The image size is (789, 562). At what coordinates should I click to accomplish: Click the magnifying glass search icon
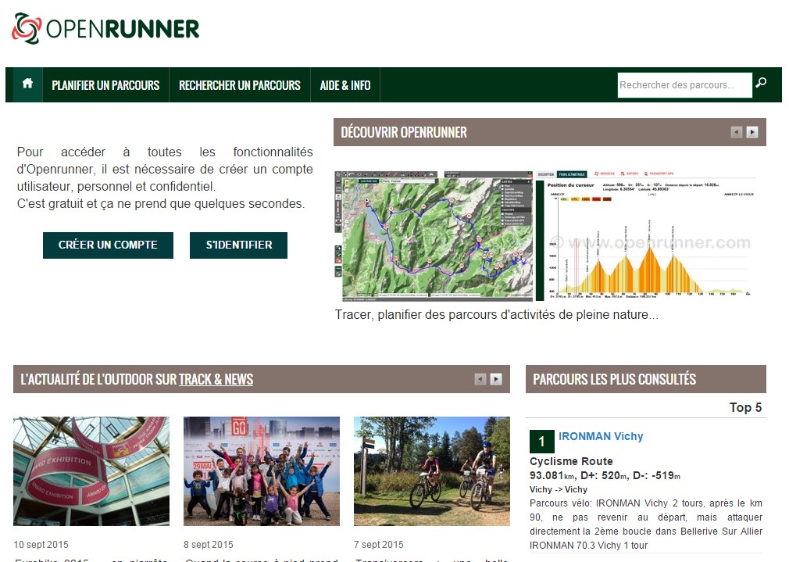(x=762, y=84)
